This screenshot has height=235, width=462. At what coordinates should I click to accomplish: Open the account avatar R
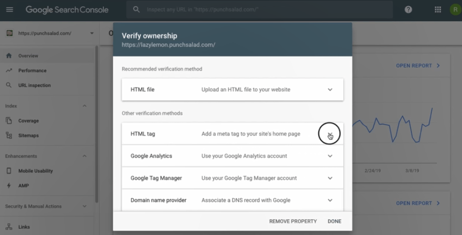click(456, 9)
